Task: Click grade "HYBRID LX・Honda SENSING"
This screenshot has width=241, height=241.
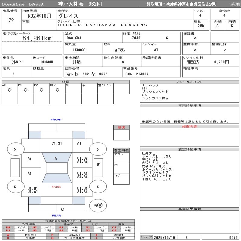Action: [x=103, y=25]
